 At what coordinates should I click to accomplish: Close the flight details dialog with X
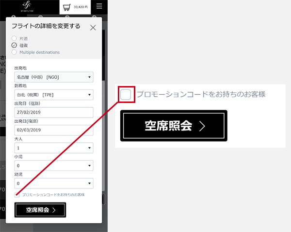93,28
